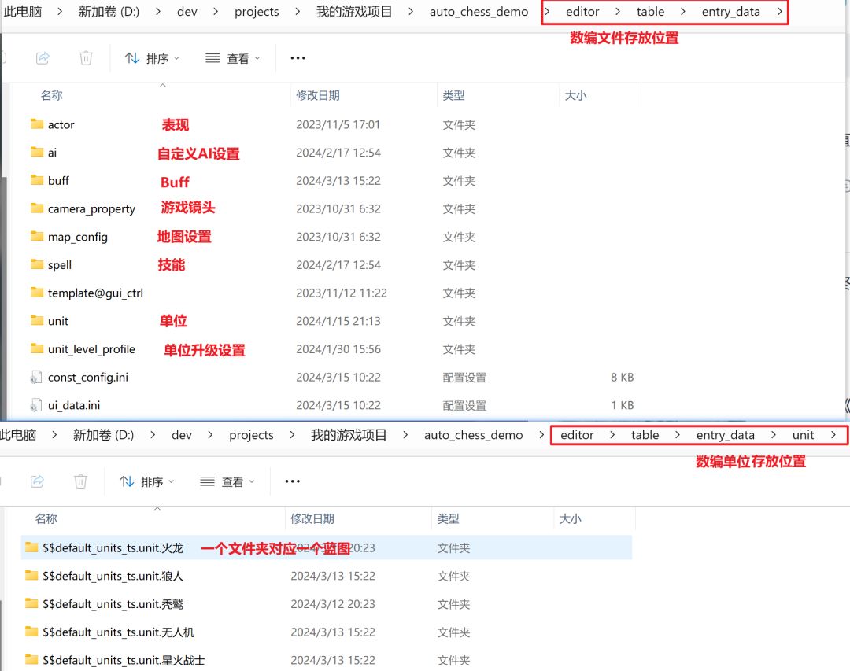
Task: Sort by 类型 column in upper window
Action: click(x=453, y=95)
